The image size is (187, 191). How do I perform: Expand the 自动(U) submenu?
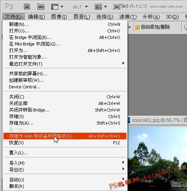point(65,179)
